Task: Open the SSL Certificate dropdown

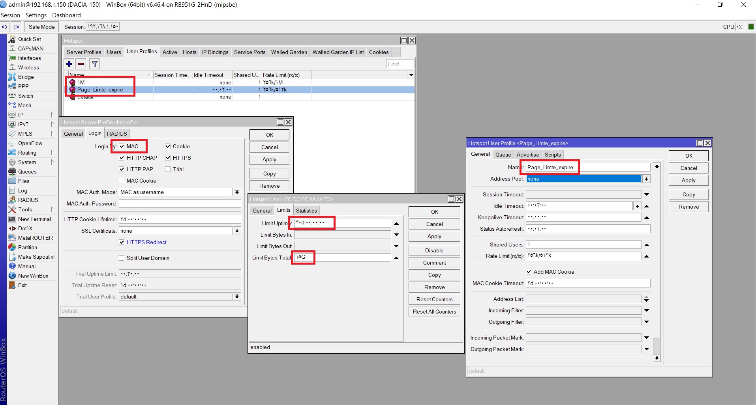Action: (x=237, y=231)
